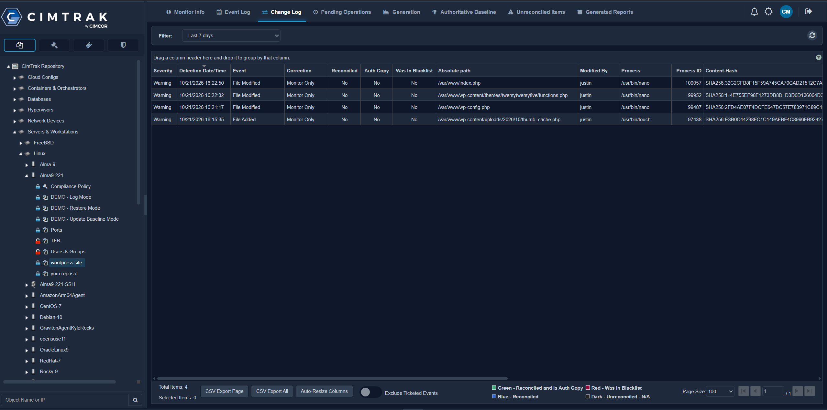Sort by Detection Date/Time column header

[204, 71]
